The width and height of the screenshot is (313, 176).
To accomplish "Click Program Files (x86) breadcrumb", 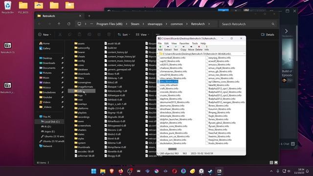I will [110, 24].
